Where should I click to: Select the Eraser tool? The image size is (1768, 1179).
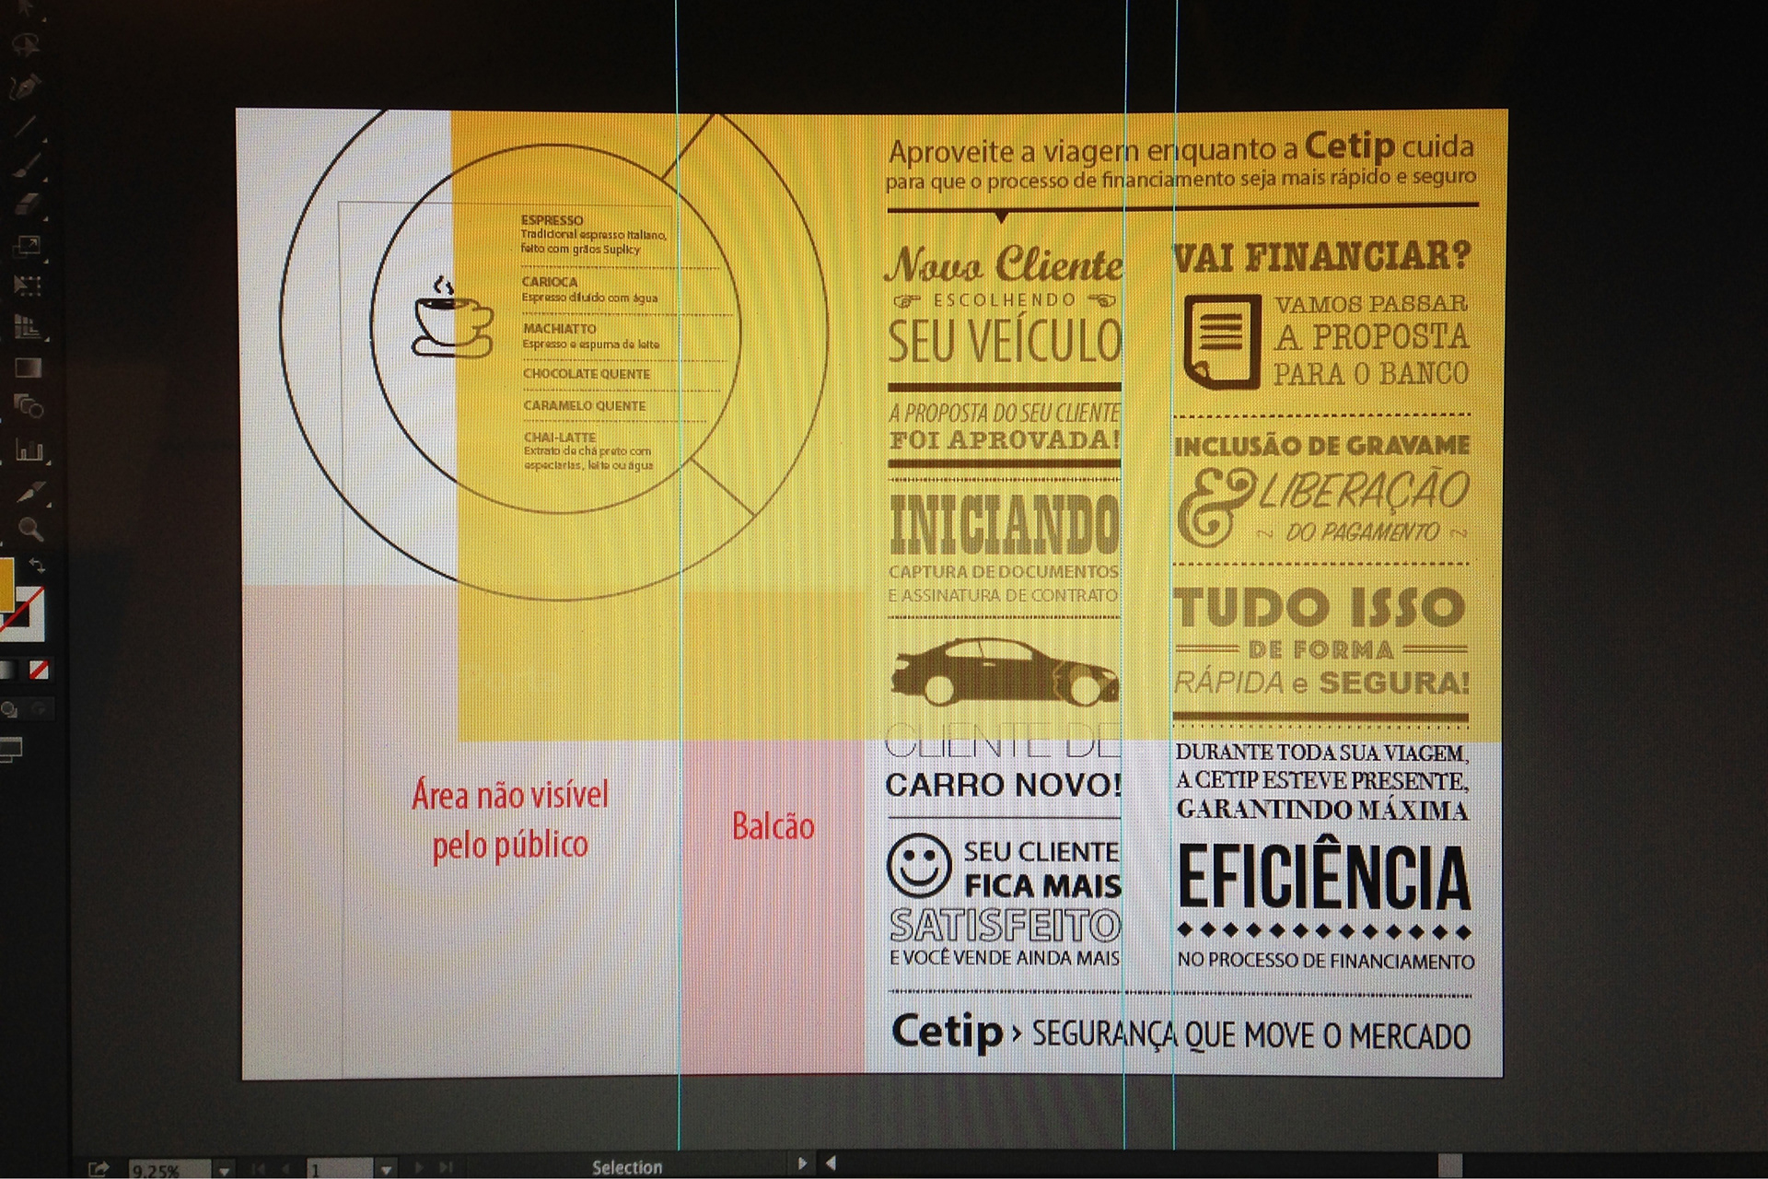[x=28, y=204]
